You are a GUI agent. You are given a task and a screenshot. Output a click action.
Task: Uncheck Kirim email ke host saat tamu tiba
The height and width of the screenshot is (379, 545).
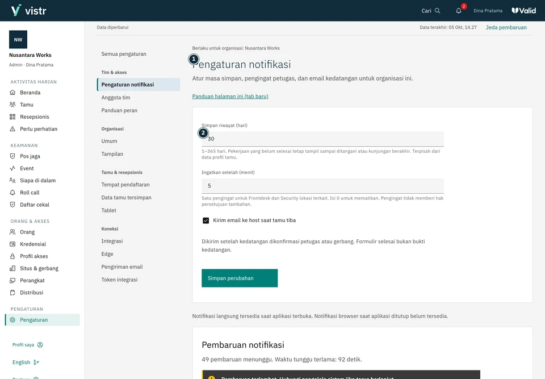tap(206, 220)
